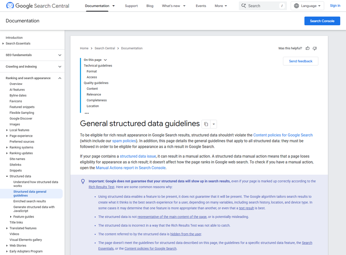This screenshot has width=346, height=255.
Task: Open Featured snippets in the sidebar
Action: click(x=22, y=107)
